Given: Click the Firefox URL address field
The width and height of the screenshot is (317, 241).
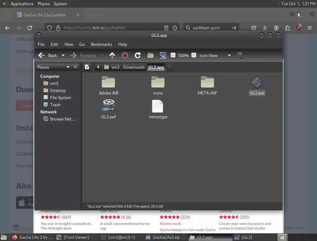Looking at the screenshot, I should 112,28.
